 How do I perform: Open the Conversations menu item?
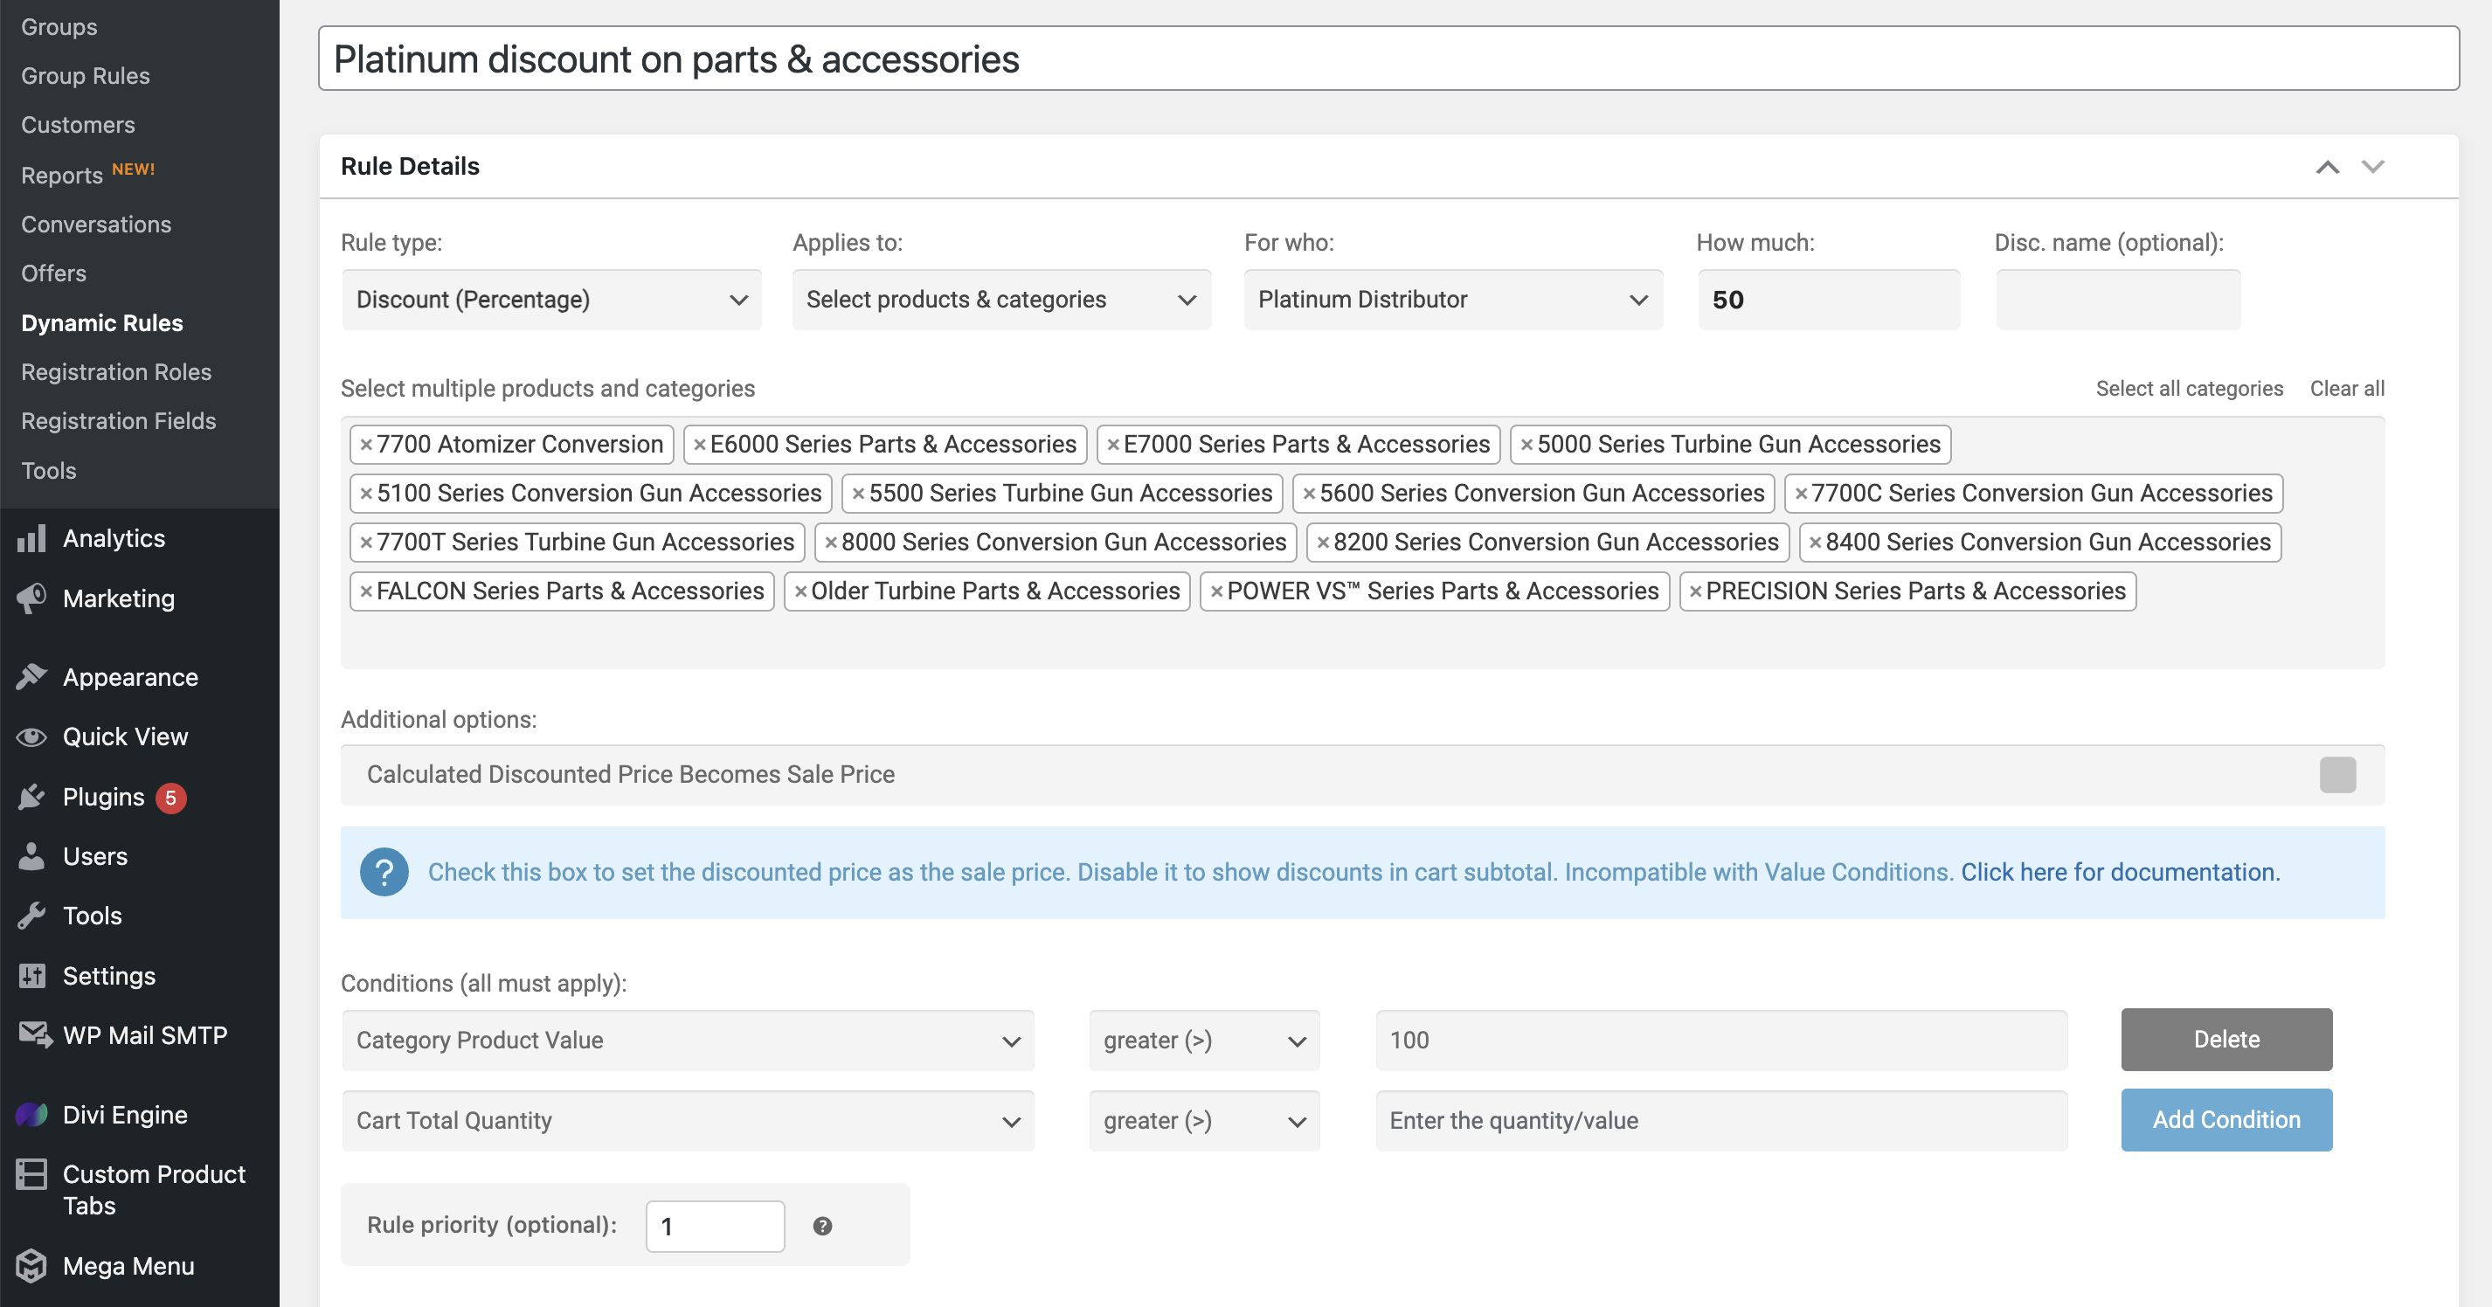point(96,225)
